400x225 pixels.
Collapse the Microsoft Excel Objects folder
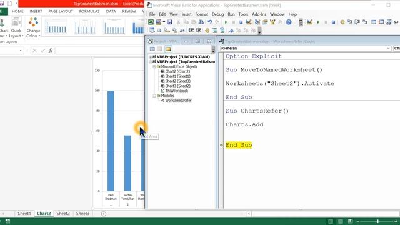point(154,67)
